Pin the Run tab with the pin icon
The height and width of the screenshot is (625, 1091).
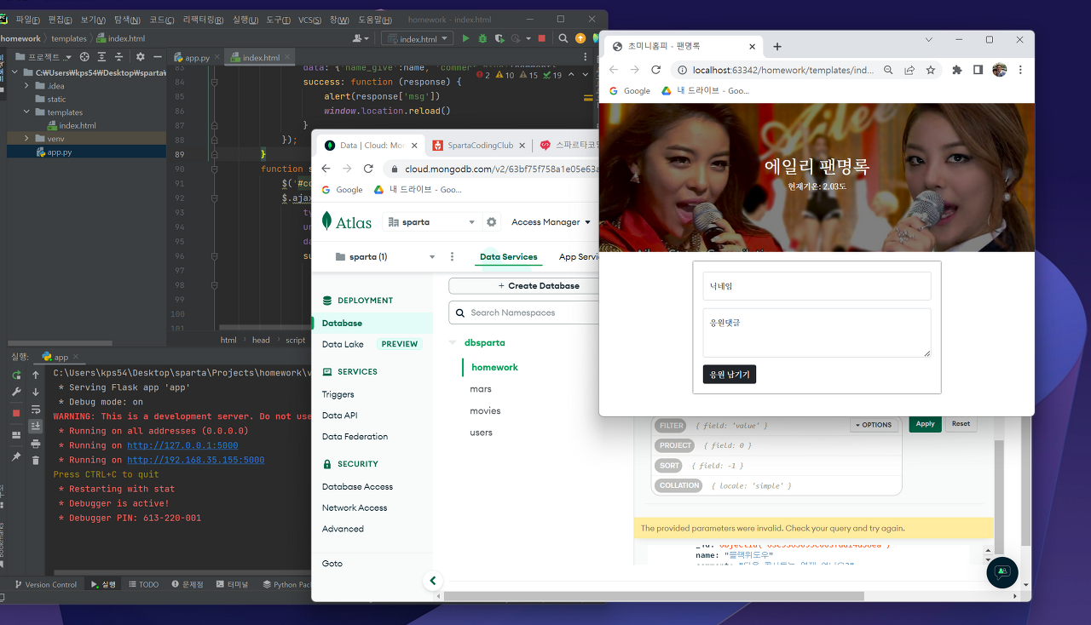pos(16,457)
